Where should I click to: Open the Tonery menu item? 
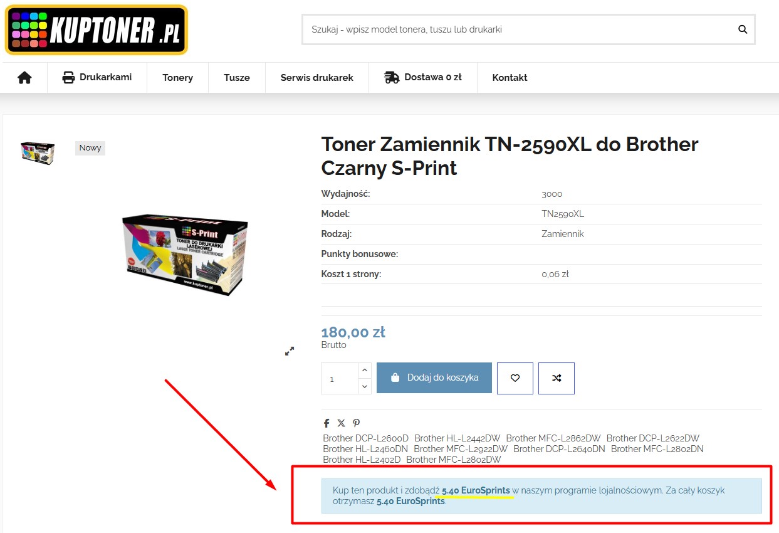[x=178, y=78]
